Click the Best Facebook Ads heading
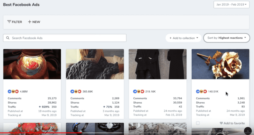This screenshot has width=254, height=135. pos(21,5)
